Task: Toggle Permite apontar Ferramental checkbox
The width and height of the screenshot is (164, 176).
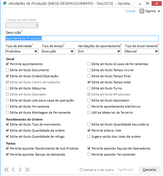Action: (x=89, y=154)
